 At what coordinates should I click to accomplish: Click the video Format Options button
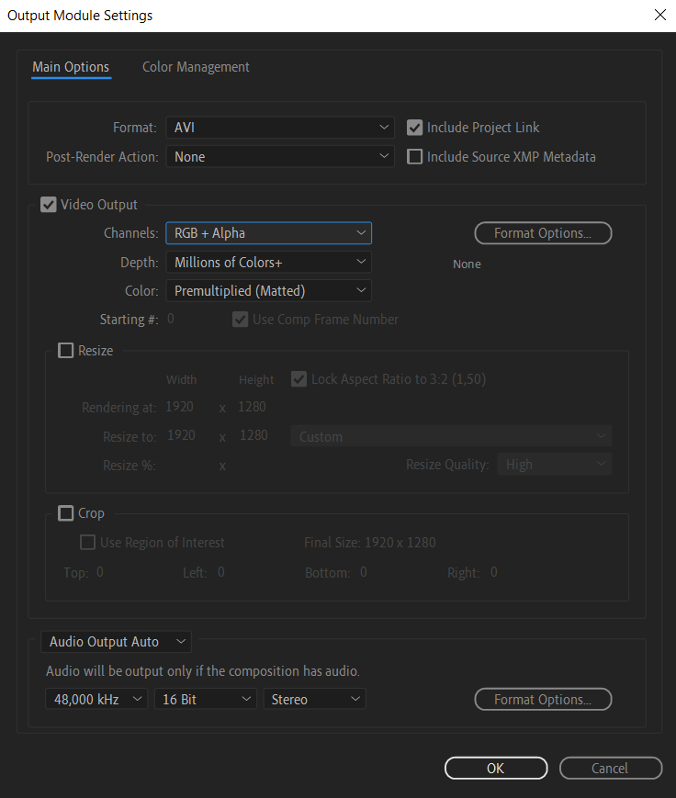click(543, 233)
